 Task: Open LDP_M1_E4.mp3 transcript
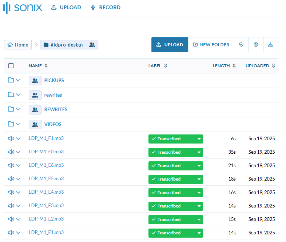(46, 192)
